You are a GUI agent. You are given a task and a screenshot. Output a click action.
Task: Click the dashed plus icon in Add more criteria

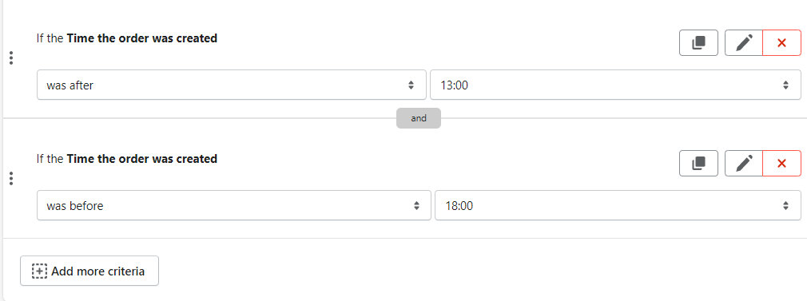[39, 271]
